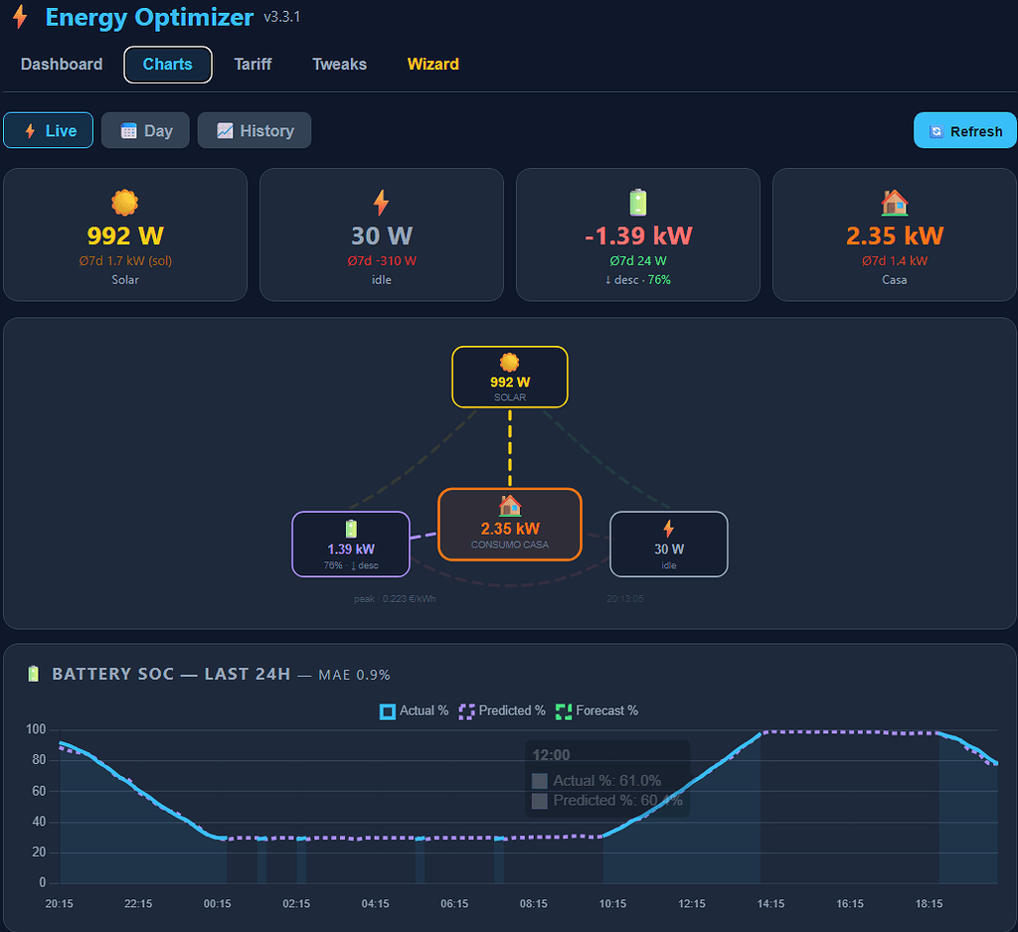Screen dimensions: 1018x932
Task: Toggle the Predicted % legend entry
Action: pos(502,710)
